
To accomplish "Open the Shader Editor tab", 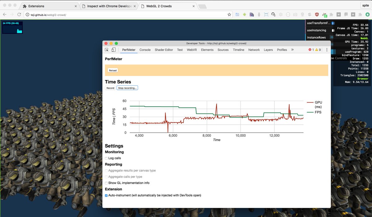I will click(164, 50).
